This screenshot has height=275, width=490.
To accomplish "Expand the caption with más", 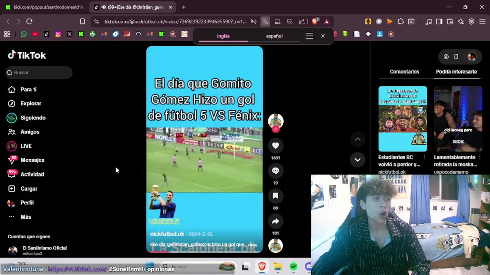I will tap(253, 244).
